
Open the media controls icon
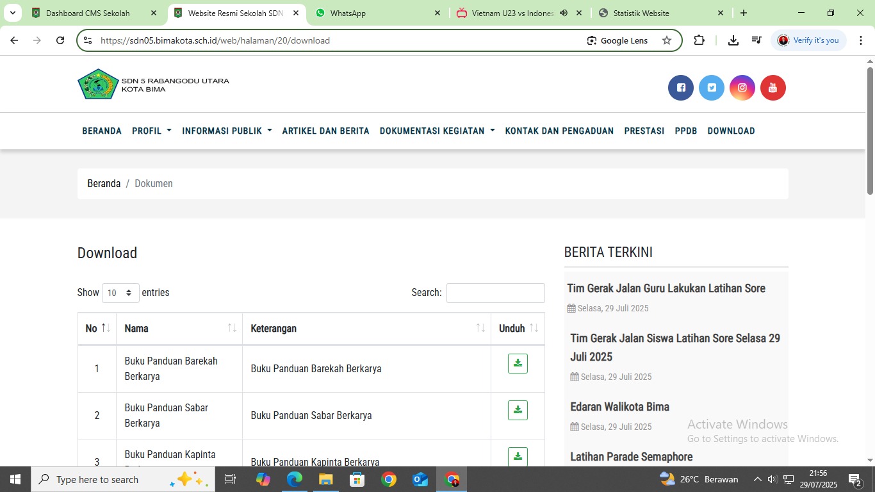(756, 40)
